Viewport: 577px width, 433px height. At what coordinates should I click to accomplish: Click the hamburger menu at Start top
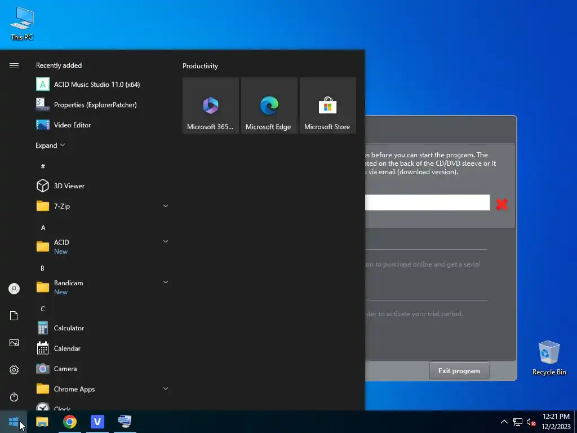pyautogui.click(x=14, y=65)
